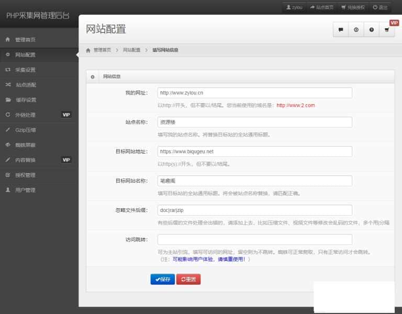Click the 网站配置 gear icon in sidebar

pyautogui.click(x=8, y=54)
